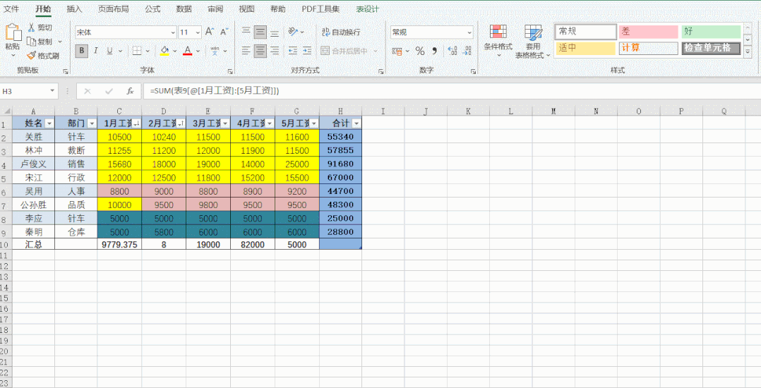Toggle horizontal center alignment
Image resolution: width=761 pixels, height=388 pixels.
260,51
